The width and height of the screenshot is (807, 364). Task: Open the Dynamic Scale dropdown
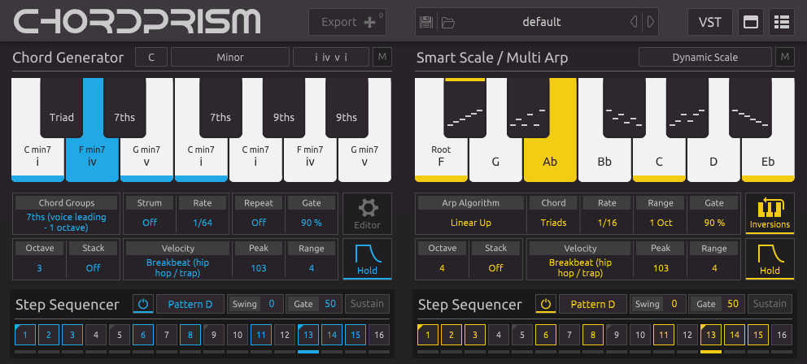(704, 58)
